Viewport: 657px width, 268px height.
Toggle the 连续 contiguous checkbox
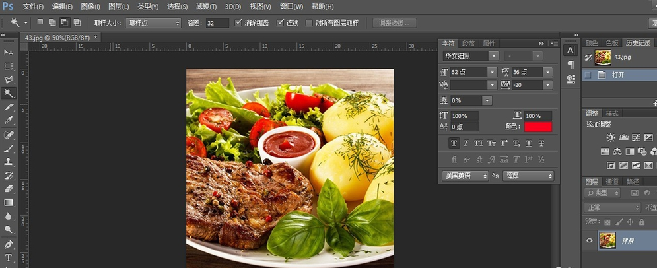(x=281, y=22)
